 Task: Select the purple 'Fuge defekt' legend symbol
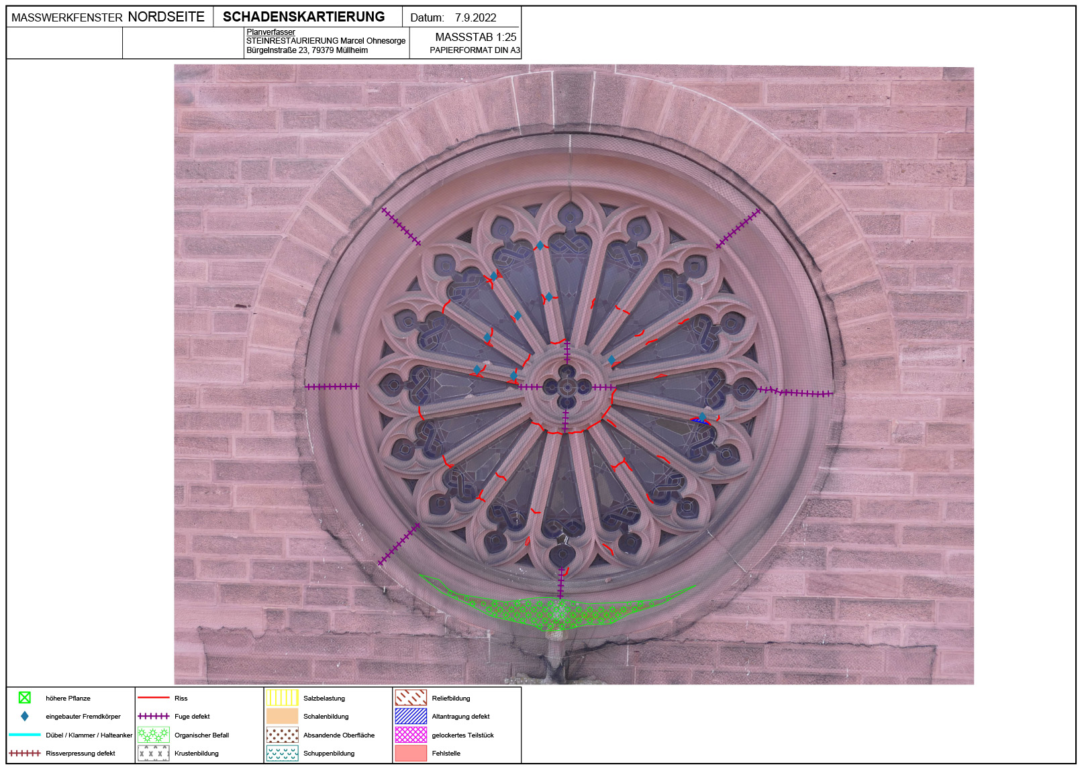click(153, 716)
